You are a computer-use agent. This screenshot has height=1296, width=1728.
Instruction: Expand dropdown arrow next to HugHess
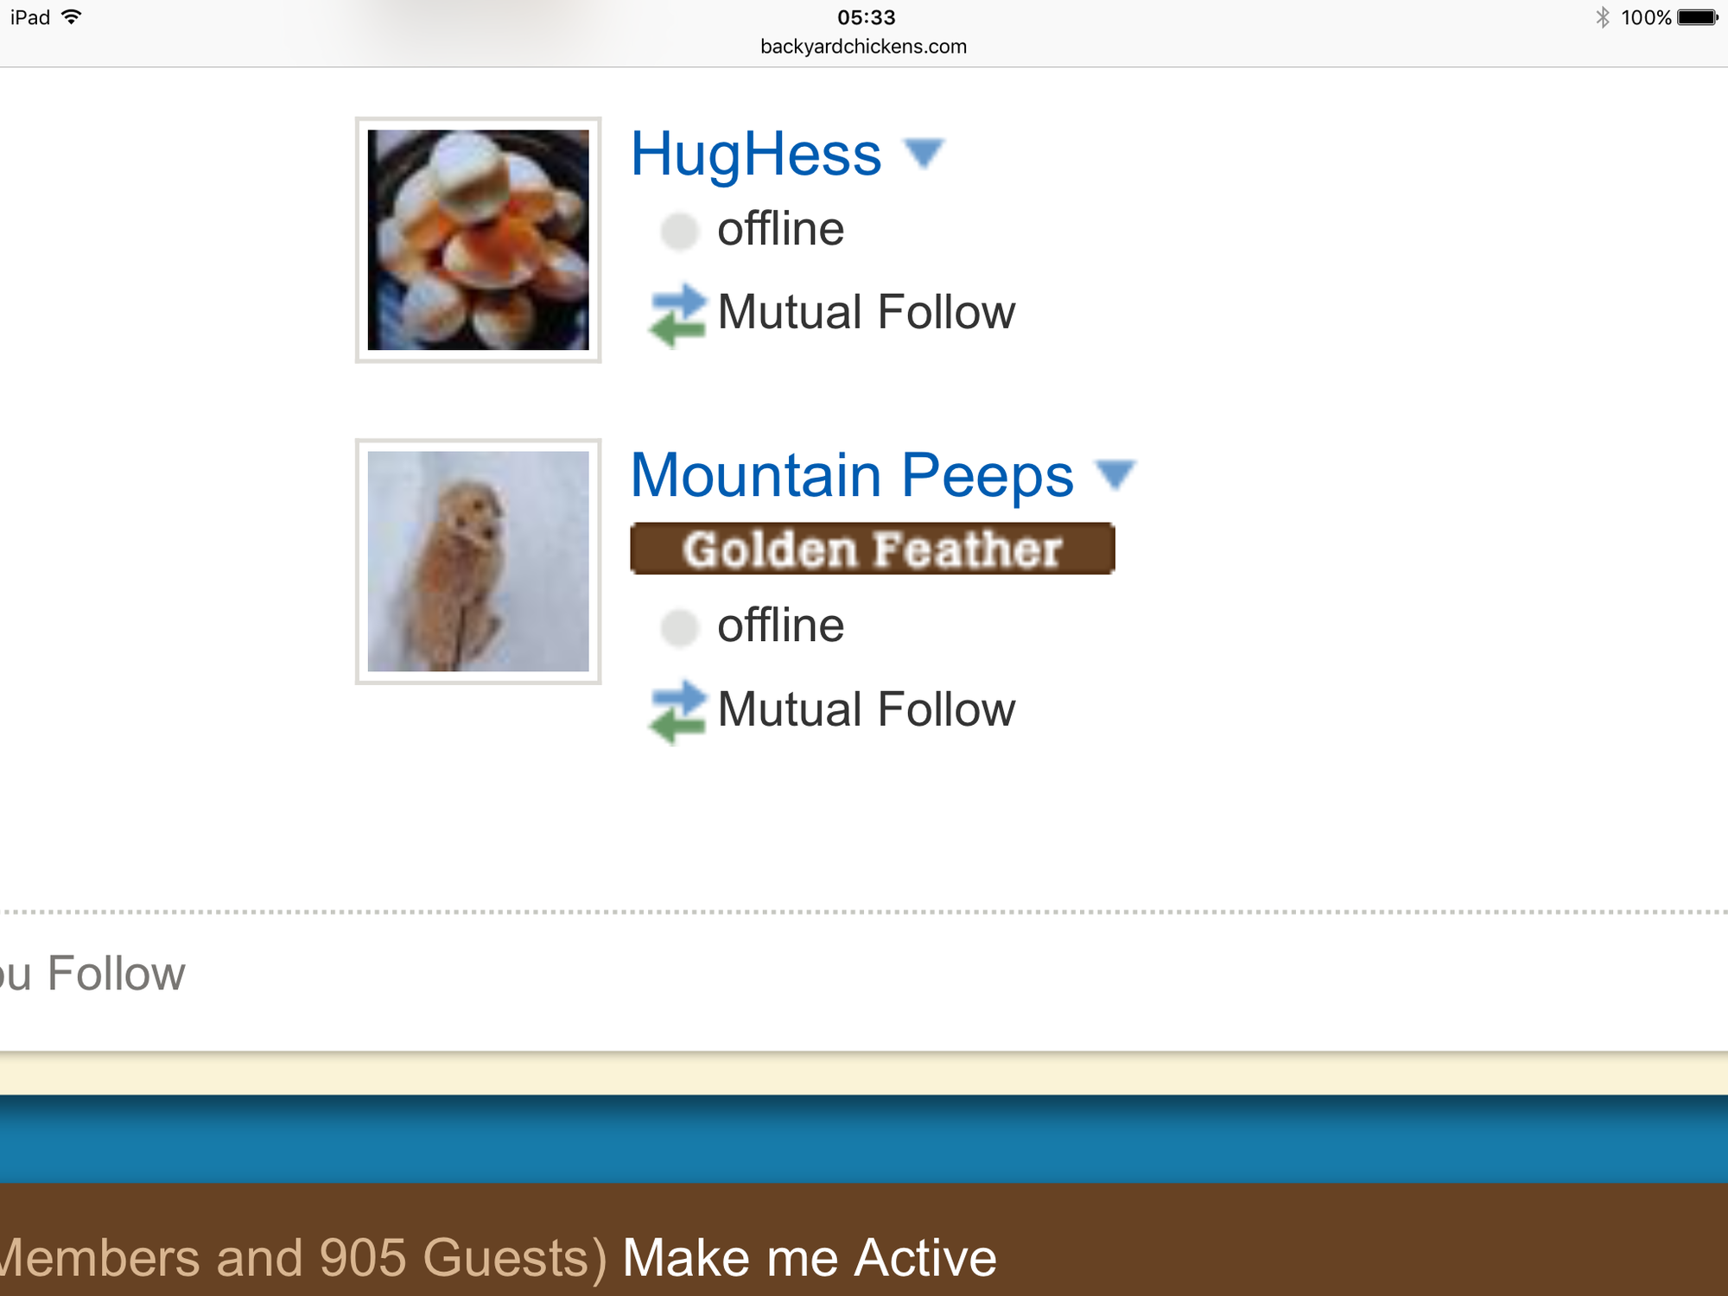[x=924, y=154]
